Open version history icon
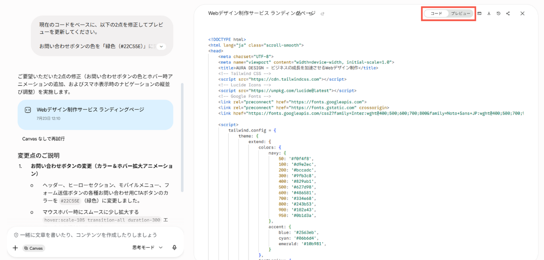Viewport: 544px width, 260px height. click(499, 14)
